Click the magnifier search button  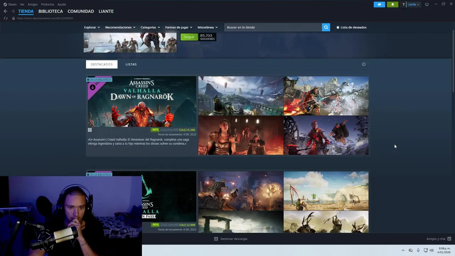(x=326, y=27)
